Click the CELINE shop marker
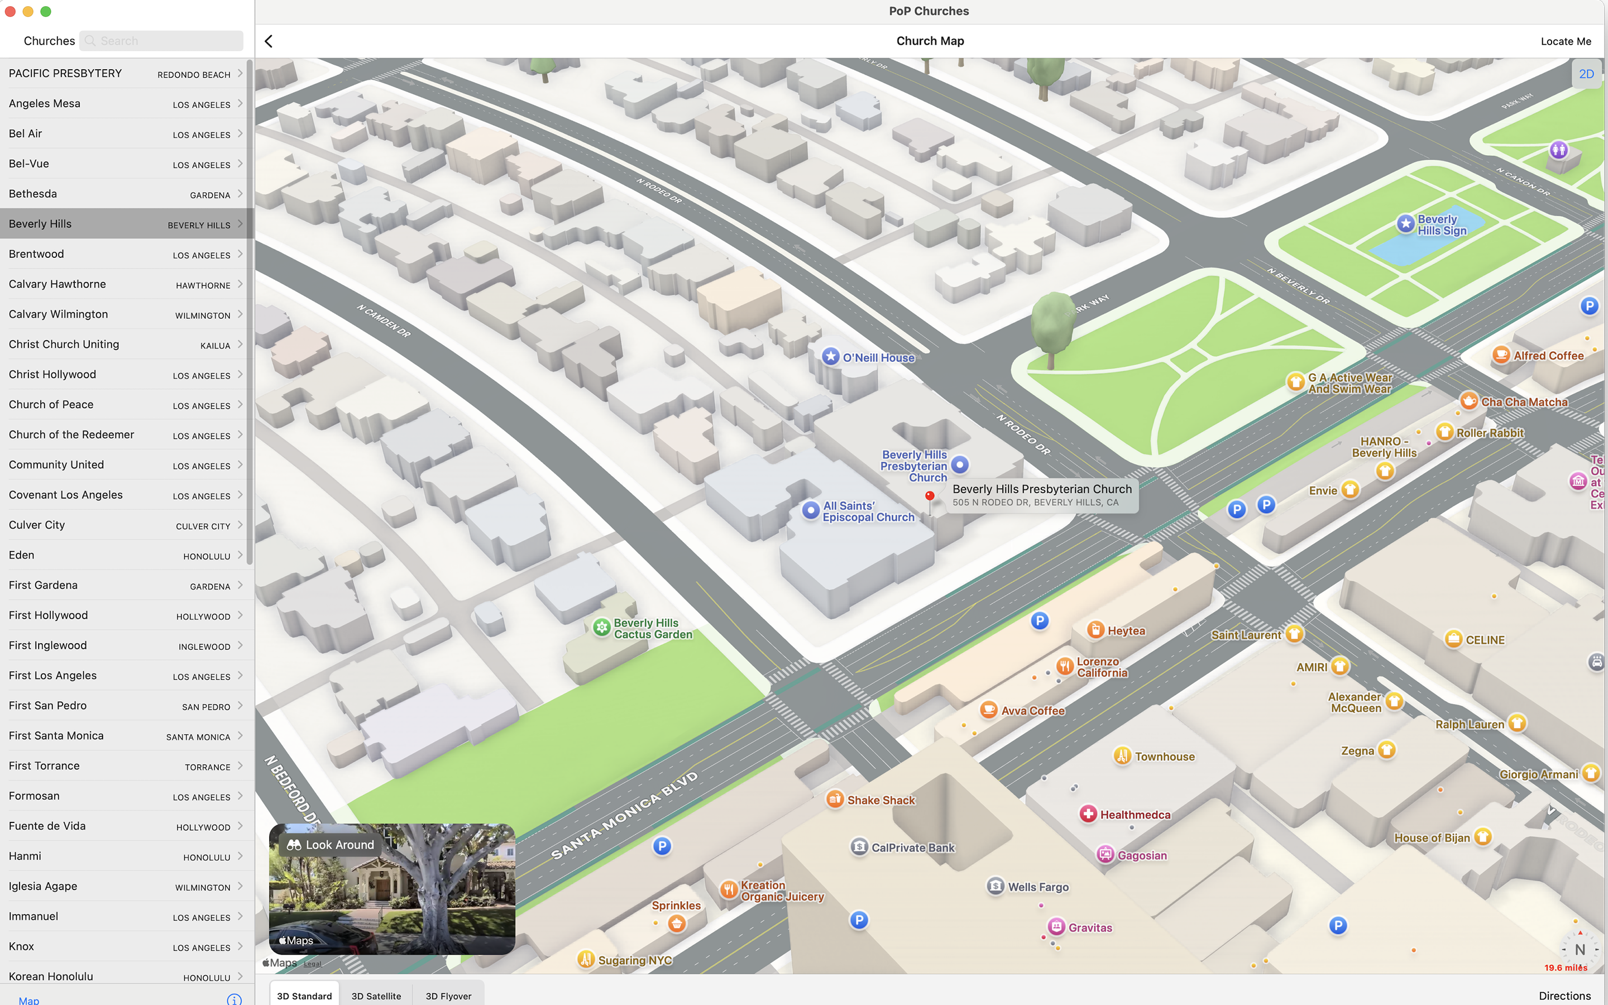Screen dimensions: 1608x1005 [x=1453, y=639]
